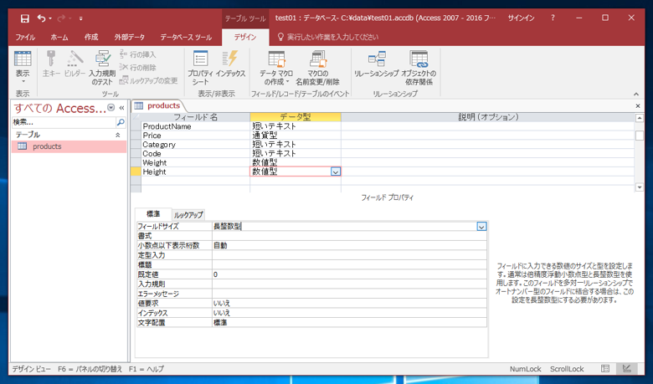Click サインイン to sign in
This screenshot has width=653, height=384.
coord(521,18)
